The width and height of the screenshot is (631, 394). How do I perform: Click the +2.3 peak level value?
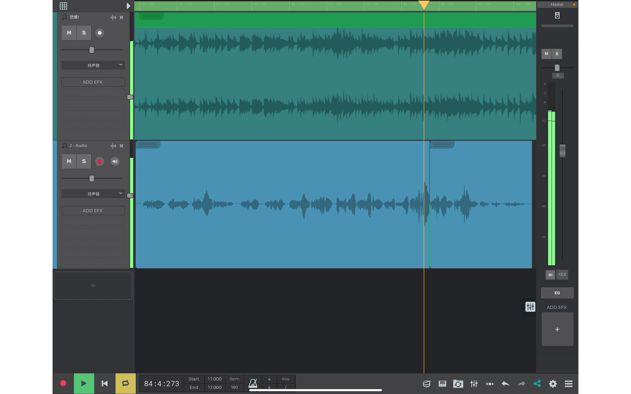point(562,275)
